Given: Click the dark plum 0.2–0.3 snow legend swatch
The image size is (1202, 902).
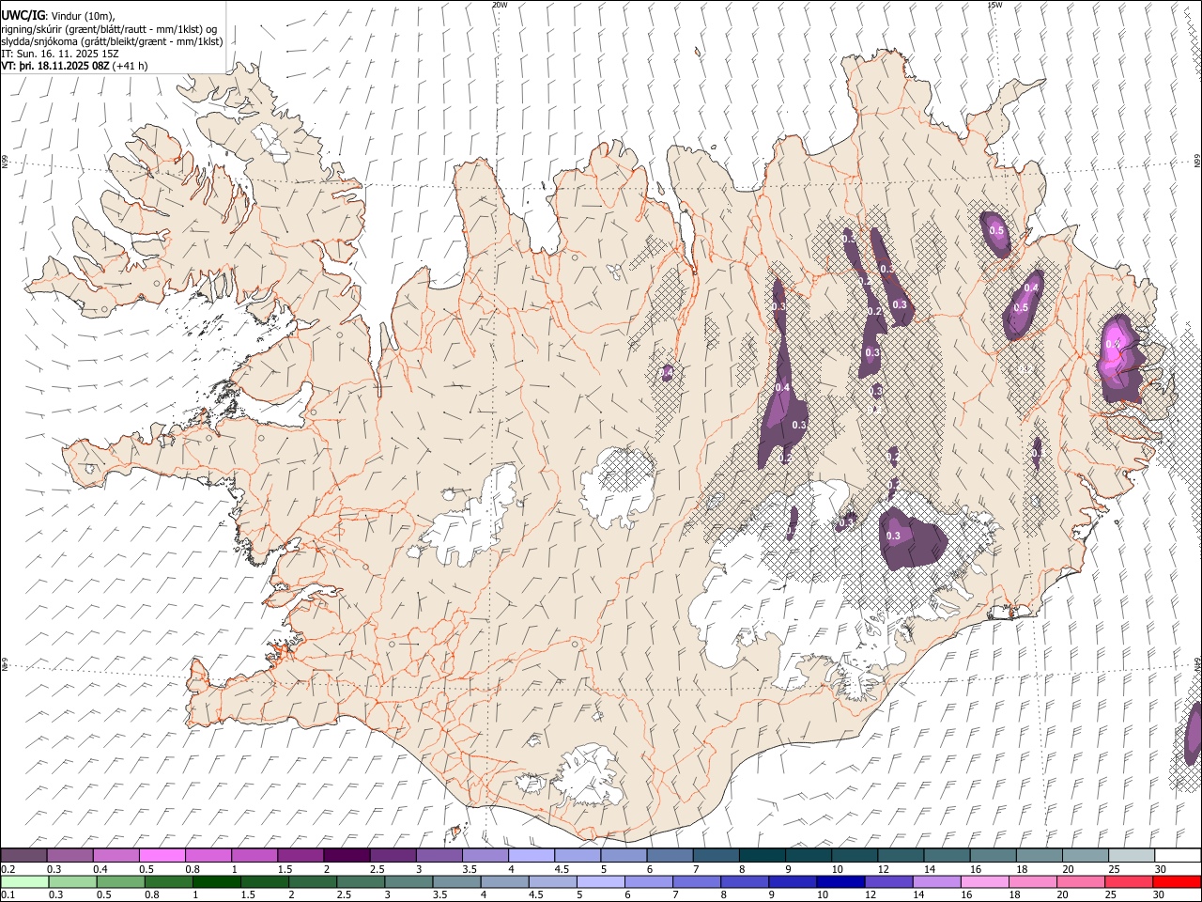Looking at the screenshot, I should tap(24, 856).
